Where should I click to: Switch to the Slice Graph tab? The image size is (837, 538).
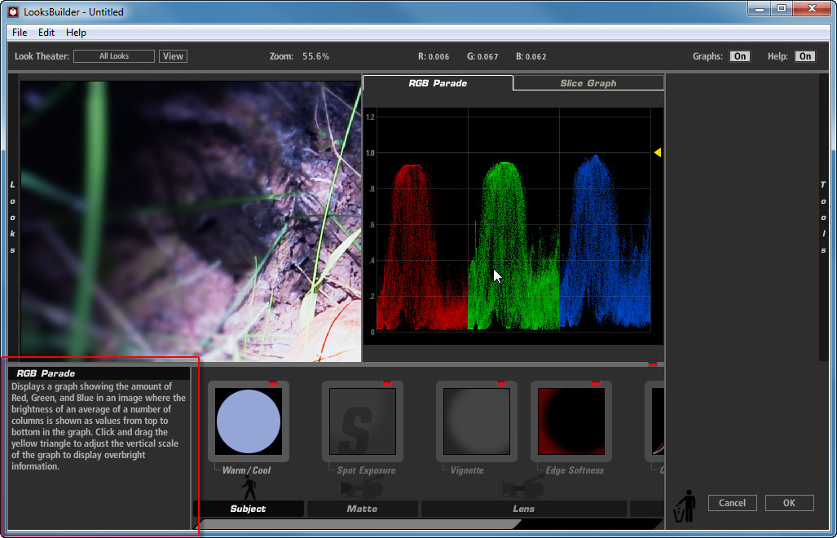point(588,83)
